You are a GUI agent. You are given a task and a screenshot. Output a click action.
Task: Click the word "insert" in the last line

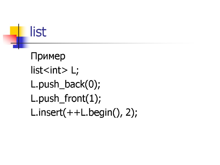click(50, 112)
